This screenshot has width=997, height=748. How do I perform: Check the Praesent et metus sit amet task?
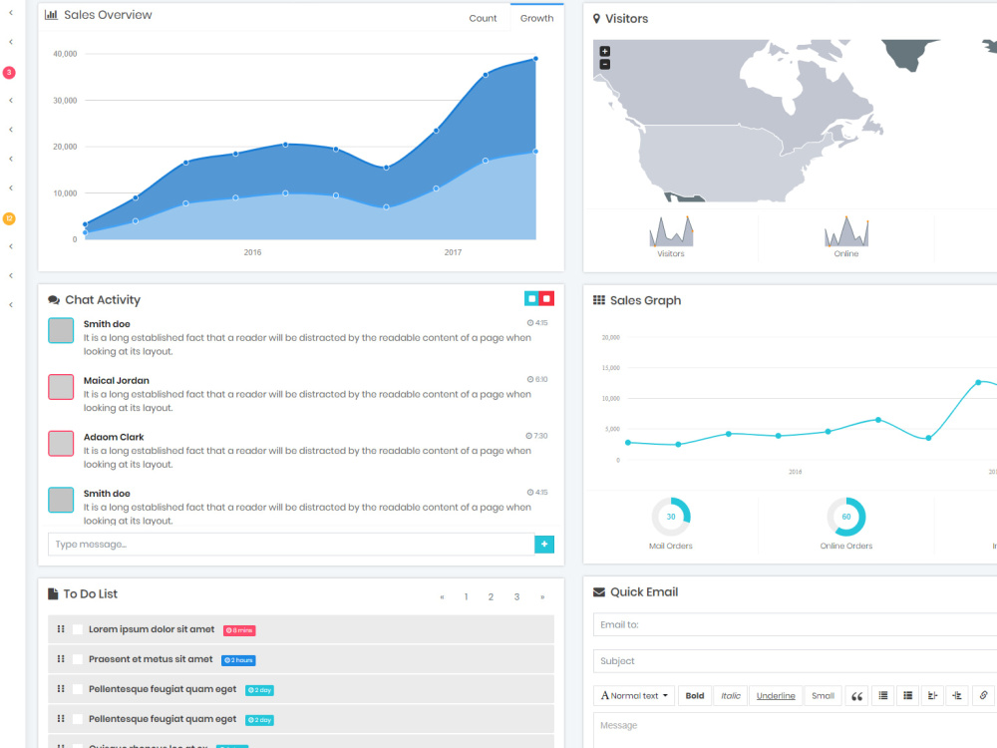(x=78, y=659)
